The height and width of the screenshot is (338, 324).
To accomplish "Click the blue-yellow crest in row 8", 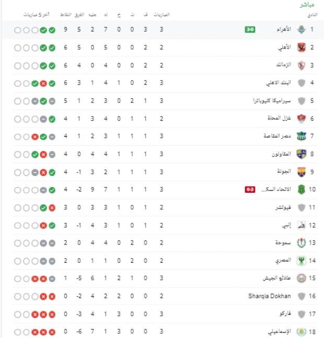I will click(302, 154).
